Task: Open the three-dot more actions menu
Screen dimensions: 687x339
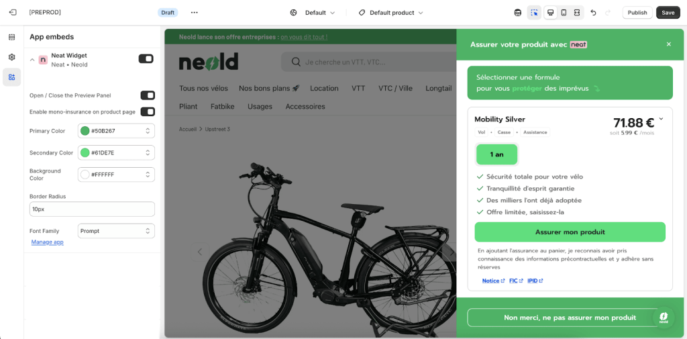Action: tap(195, 12)
